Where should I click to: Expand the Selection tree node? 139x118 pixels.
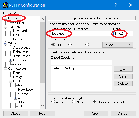(10, 60)
